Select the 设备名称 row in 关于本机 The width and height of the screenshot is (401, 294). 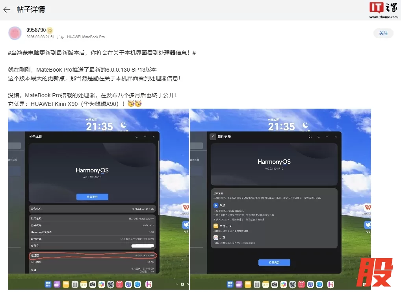coord(93,209)
